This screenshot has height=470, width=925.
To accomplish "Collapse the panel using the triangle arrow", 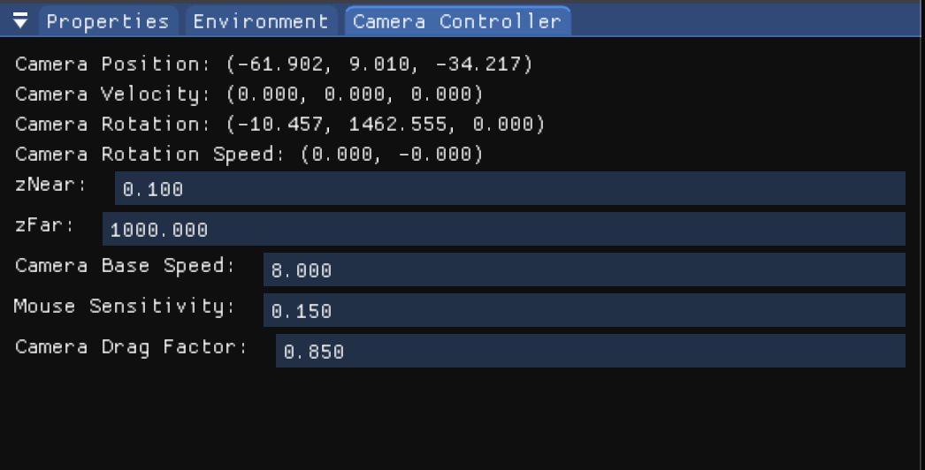I will tap(20, 21).
